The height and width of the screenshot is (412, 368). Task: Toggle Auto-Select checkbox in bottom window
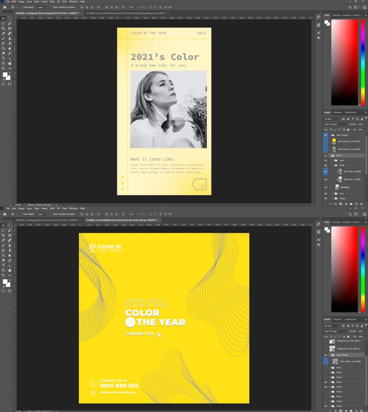tap(22, 214)
